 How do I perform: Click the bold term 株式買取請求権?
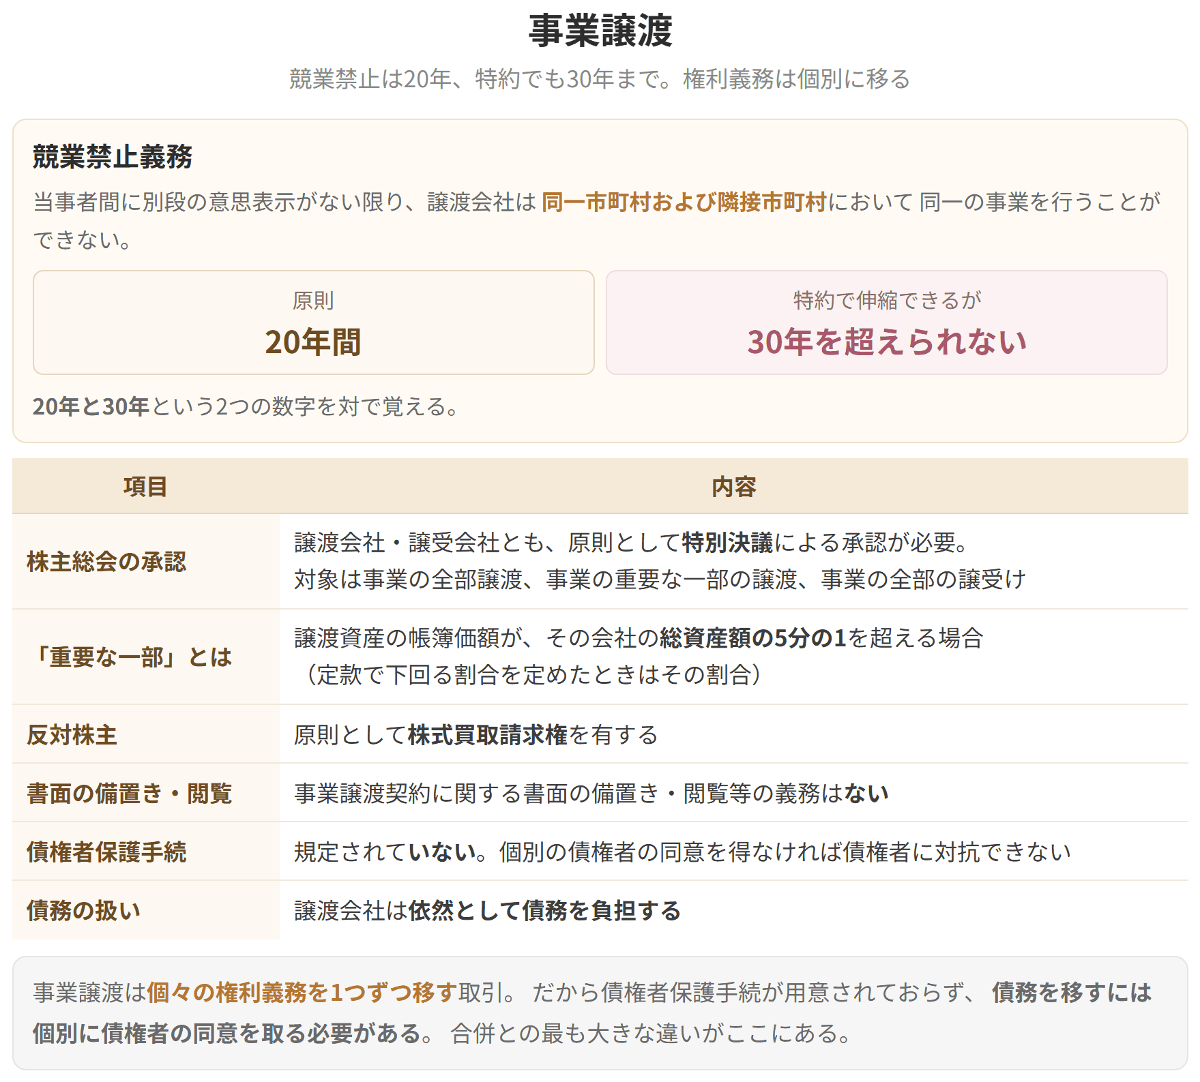tap(488, 735)
